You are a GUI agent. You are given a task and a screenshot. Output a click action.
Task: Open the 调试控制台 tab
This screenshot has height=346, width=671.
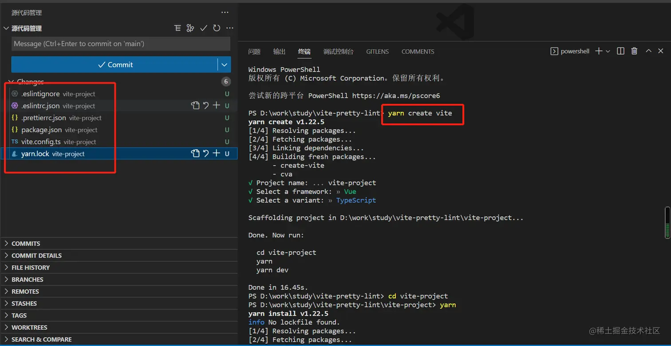coord(339,52)
